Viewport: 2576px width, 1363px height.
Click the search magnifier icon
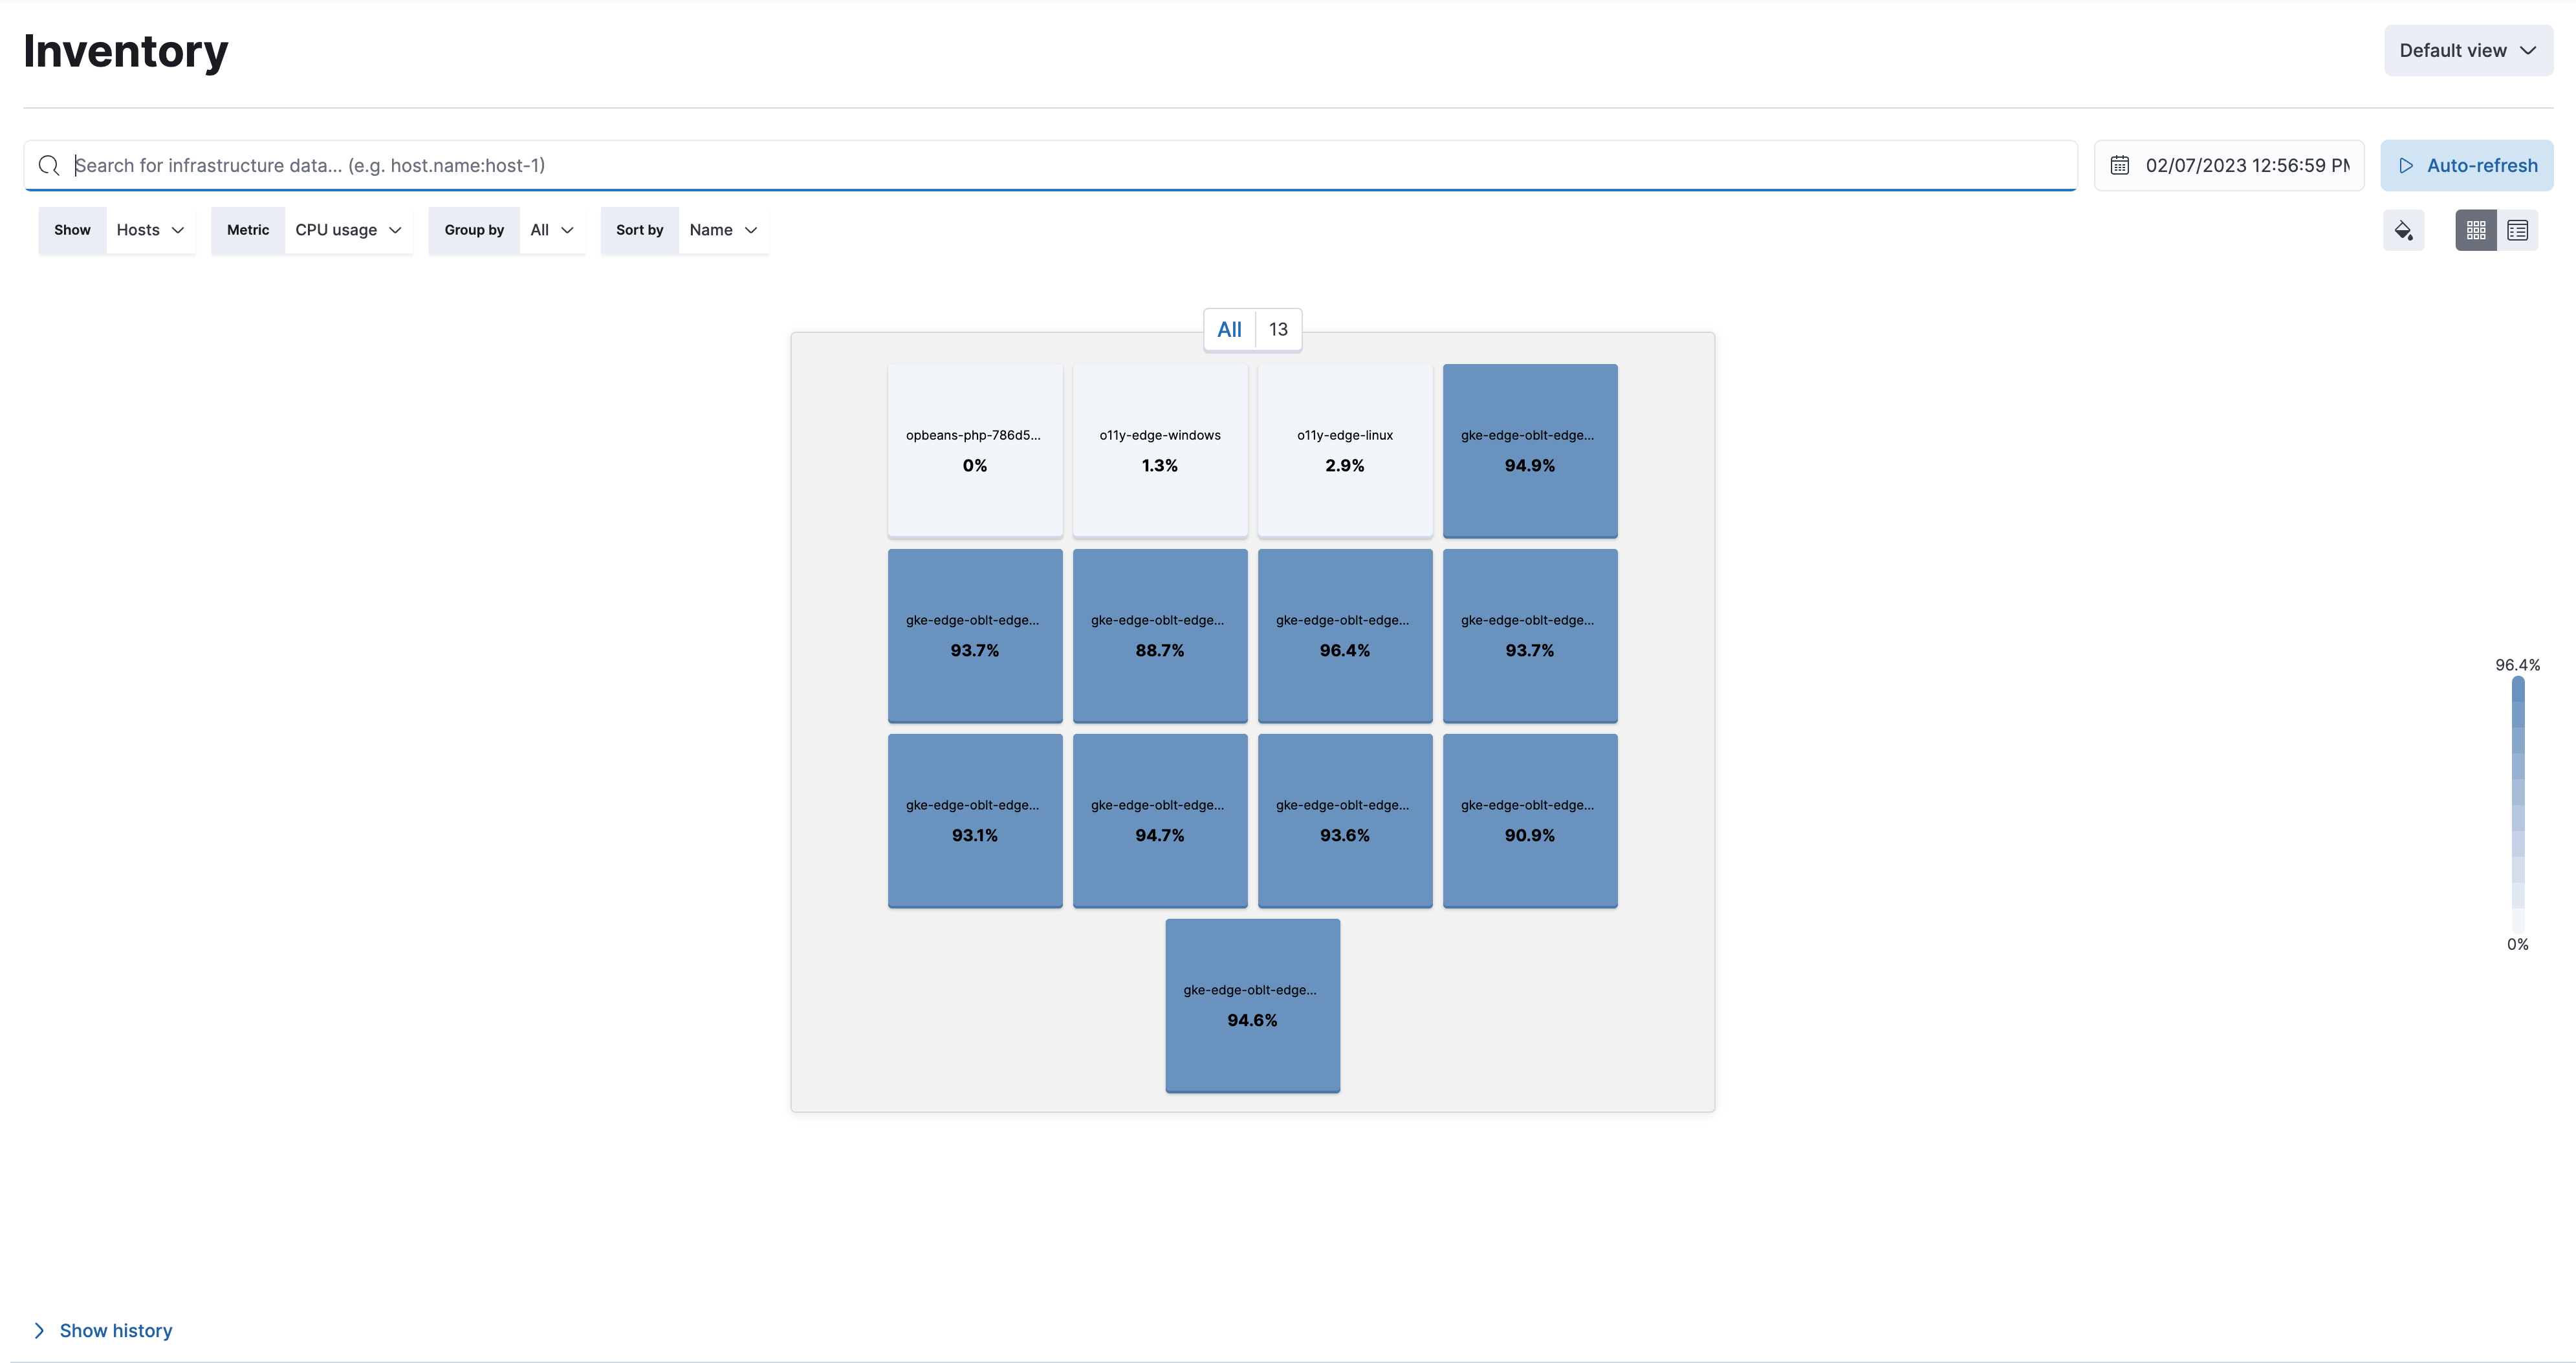click(49, 165)
